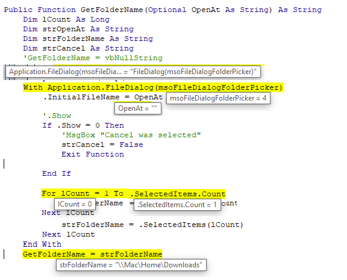Click the 'Dim strFolderName As String' declaration
Viewport: 347px width, 280px height.
coord(88,39)
